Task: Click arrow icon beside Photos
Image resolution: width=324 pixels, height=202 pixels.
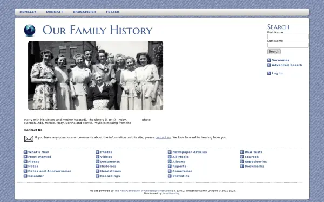Action: 98,152
